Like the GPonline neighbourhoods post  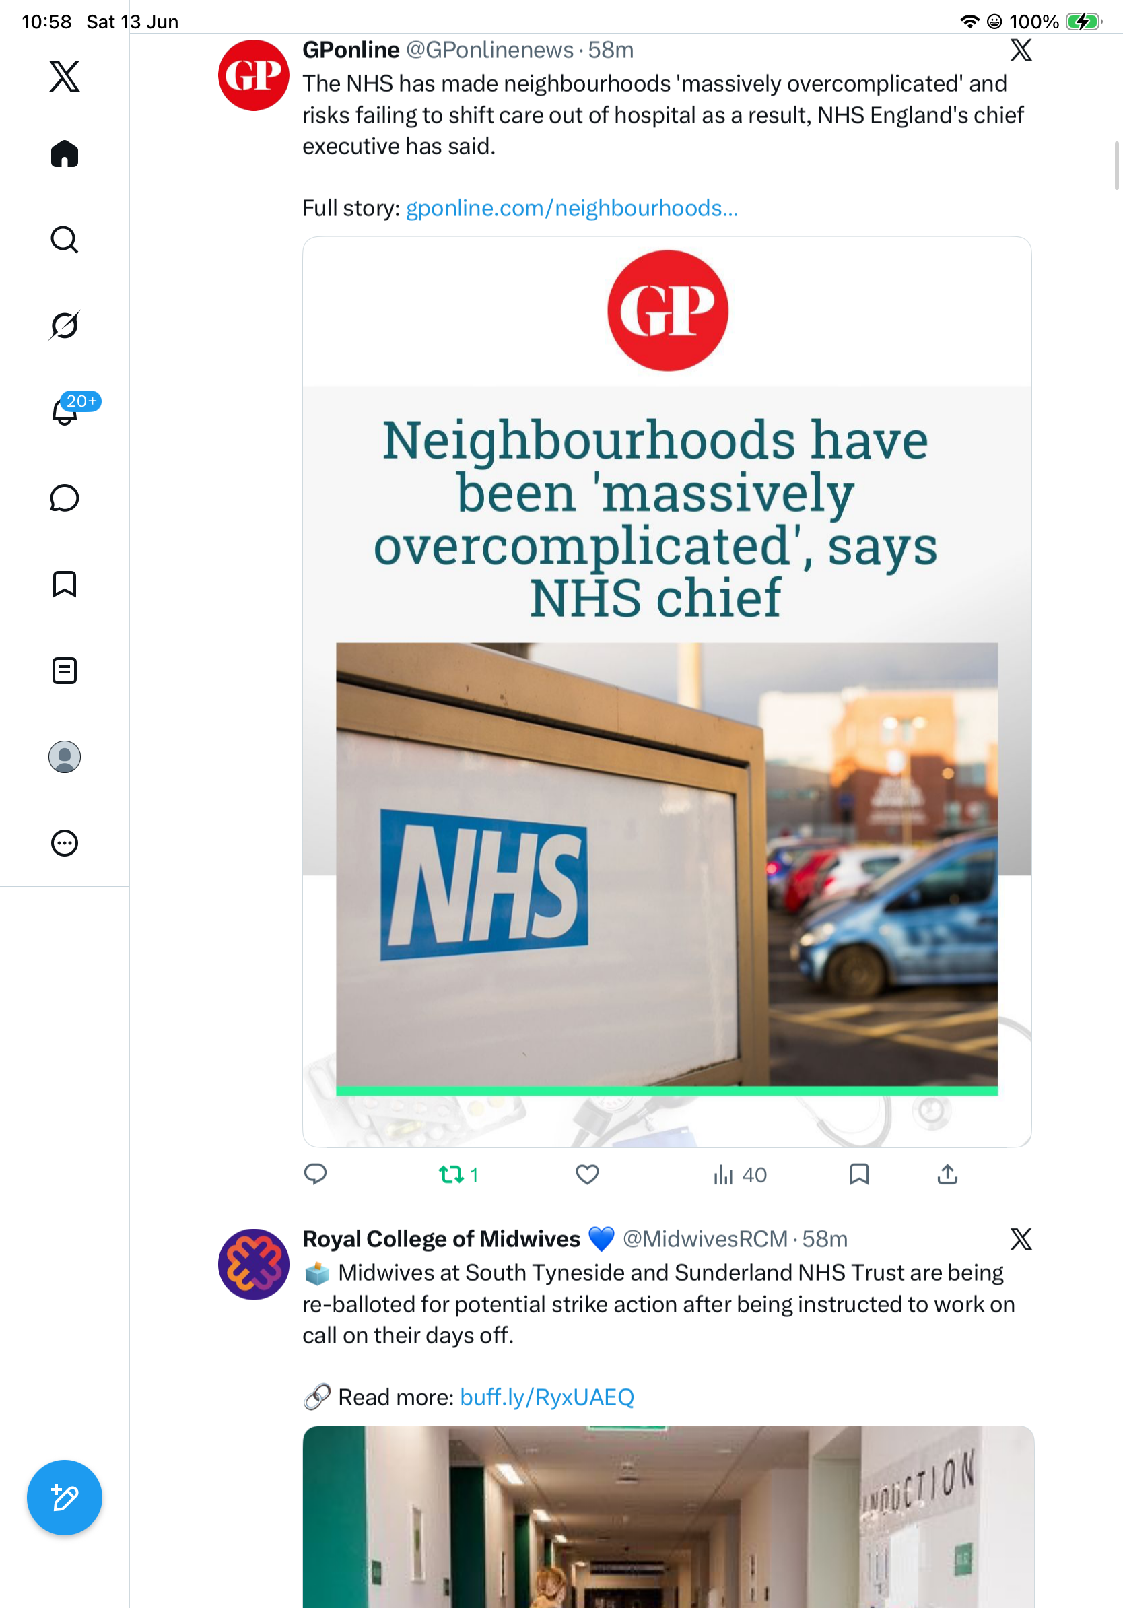point(587,1174)
